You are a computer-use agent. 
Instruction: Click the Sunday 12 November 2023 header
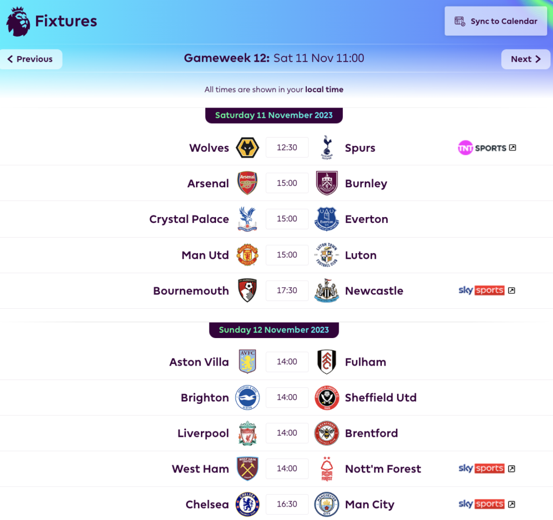(x=274, y=329)
